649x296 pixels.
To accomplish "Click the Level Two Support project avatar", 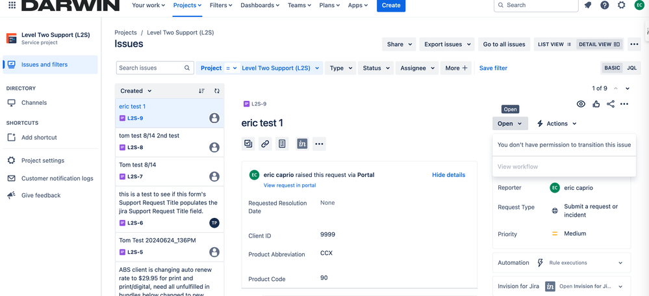I will pyautogui.click(x=12, y=38).
